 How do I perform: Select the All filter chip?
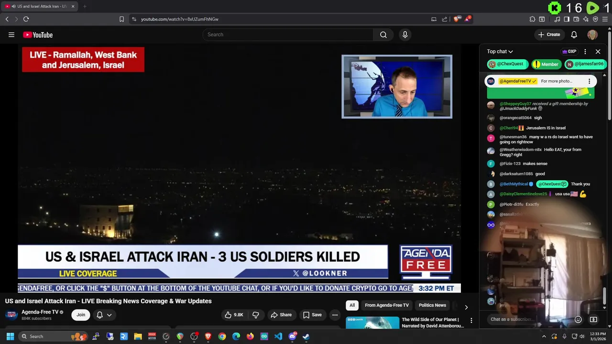(352, 305)
